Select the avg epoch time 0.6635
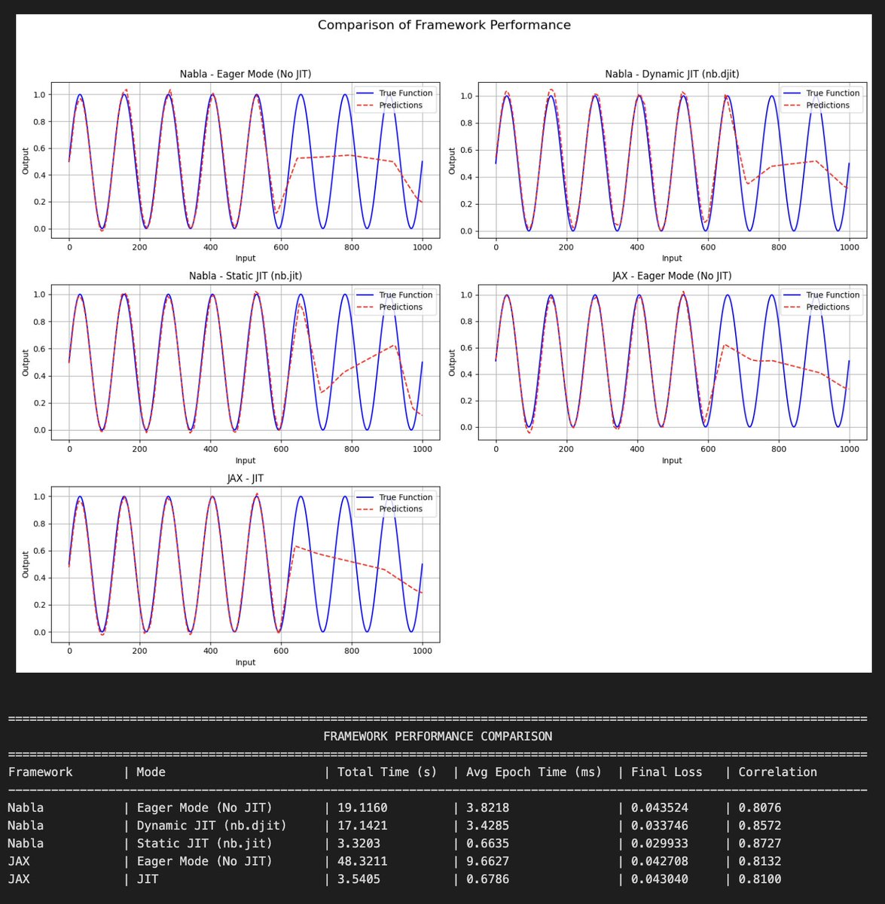The height and width of the screenshot is (904, 885). click(487, 844)
